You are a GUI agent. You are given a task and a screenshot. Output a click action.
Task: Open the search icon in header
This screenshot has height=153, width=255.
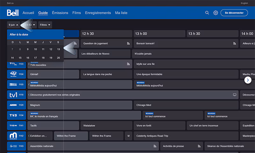tap(207, 13)
